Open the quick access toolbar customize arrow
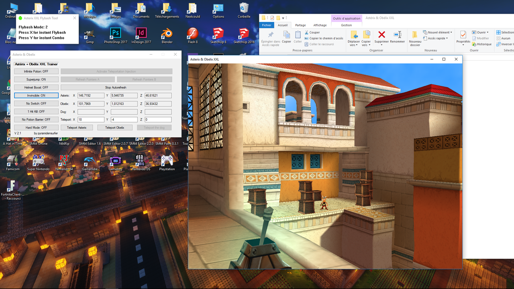This screenshot has height=289, width=514. [284, 18]
